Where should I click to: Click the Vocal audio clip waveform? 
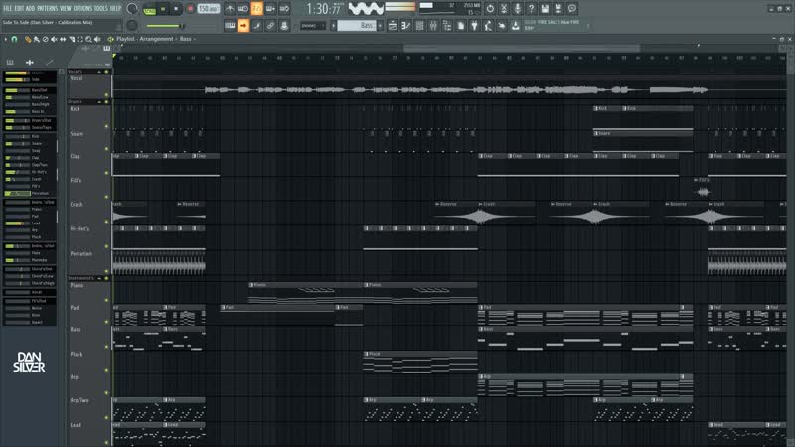tap(455, 90)
